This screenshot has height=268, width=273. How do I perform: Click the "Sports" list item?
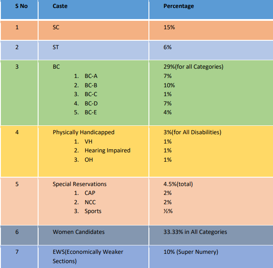[x=93, y=211]
